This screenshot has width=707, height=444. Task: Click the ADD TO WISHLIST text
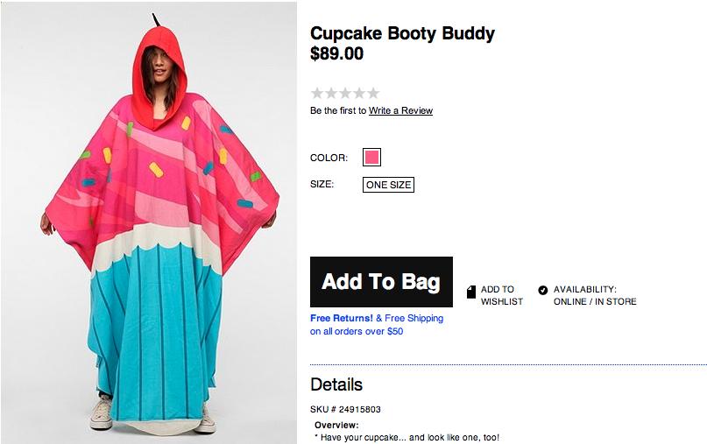pyautogui.click(x=501, y=295)
